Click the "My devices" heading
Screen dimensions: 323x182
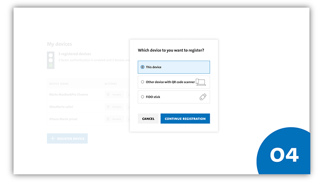point(59,44)
